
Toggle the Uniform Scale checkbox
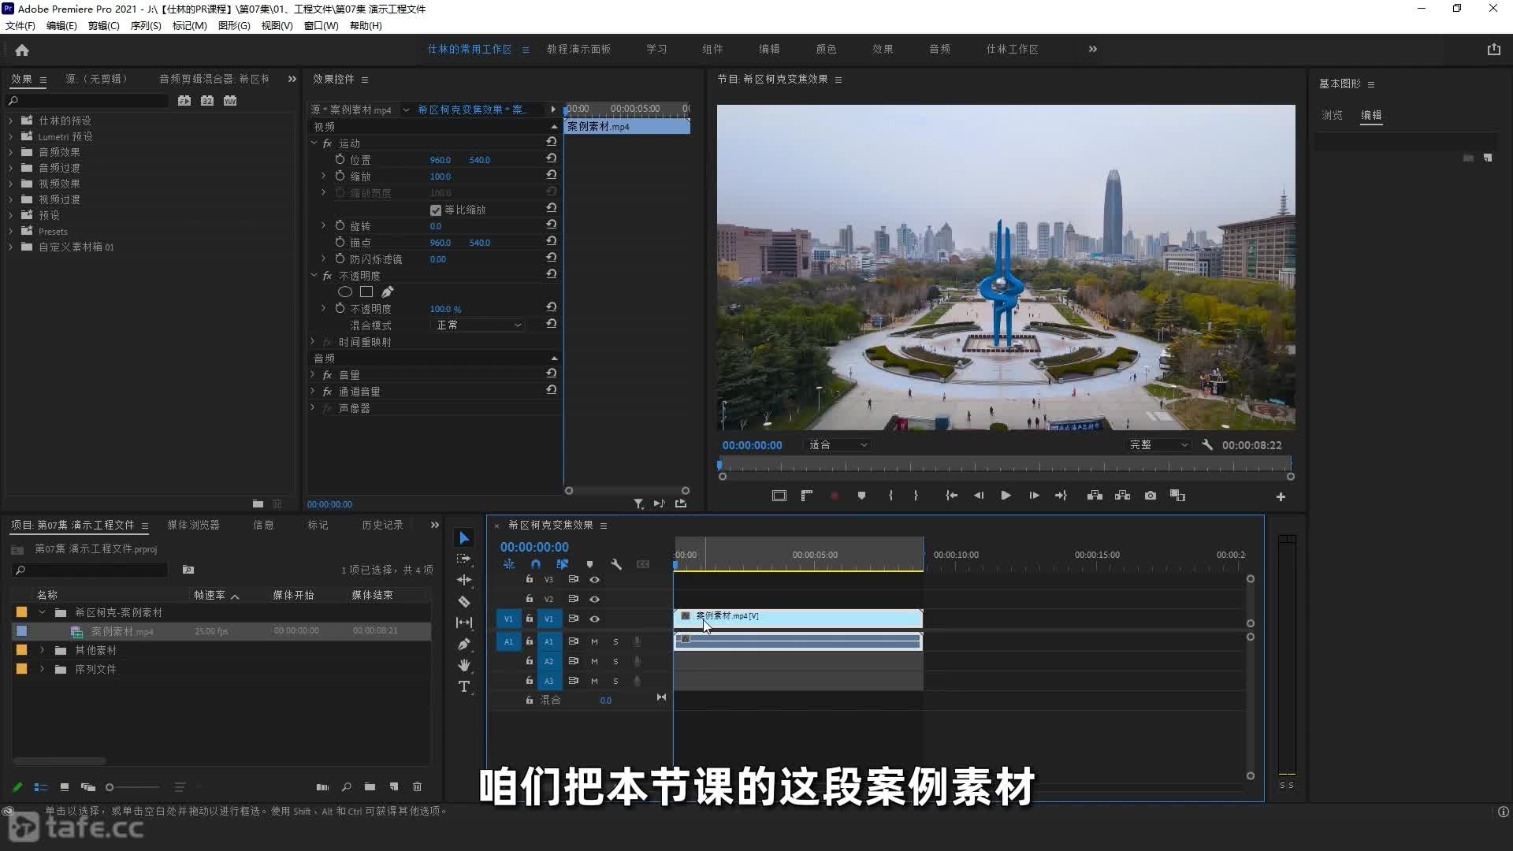[x=436, y=210]
